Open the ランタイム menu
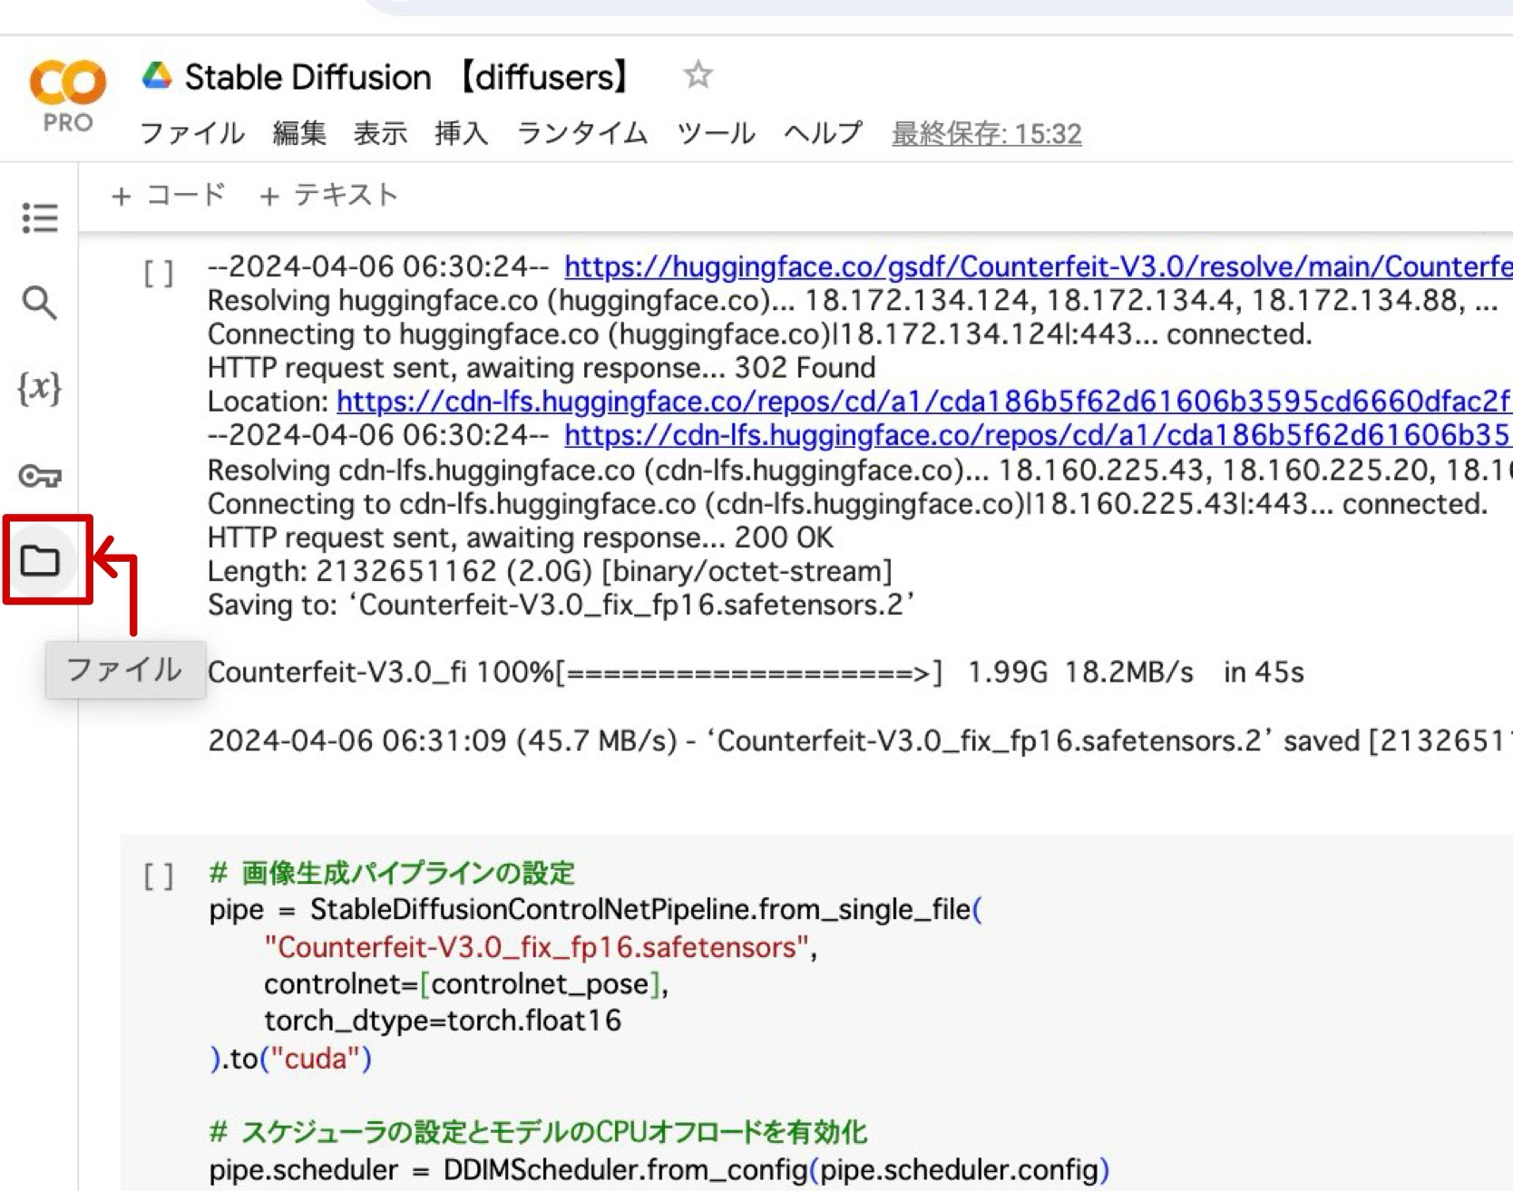This screenshot has width=1513, height=1191. (x=583, y=133)
